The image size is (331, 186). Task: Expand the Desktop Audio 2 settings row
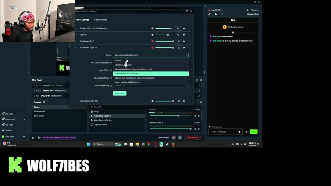(76, 41)
